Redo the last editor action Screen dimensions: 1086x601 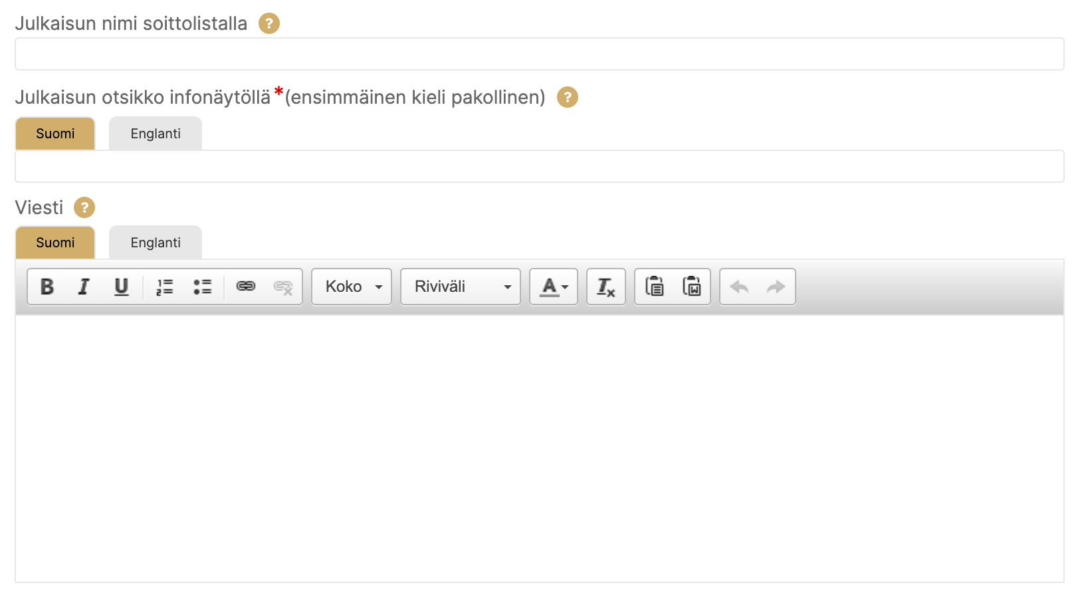(x=776, y=287)
